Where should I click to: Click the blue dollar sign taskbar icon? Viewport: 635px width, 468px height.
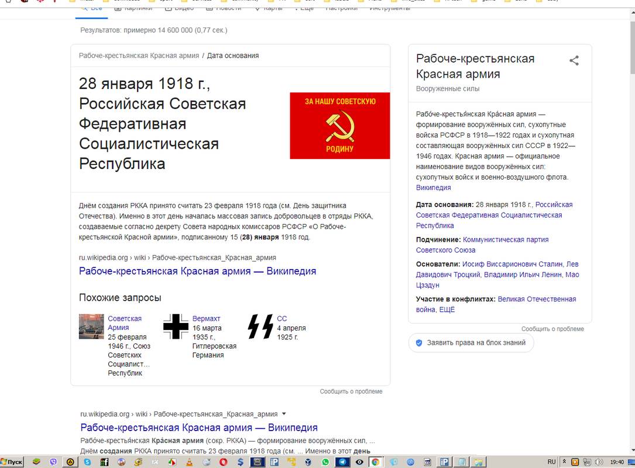240,462
